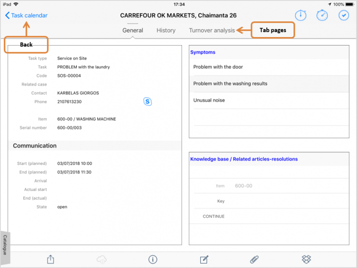Viewport: 357px width, 268px height.
Task: Tap End planned 03/07/2018 11:30
Action: pyautogui.click(x=74, y=172)
